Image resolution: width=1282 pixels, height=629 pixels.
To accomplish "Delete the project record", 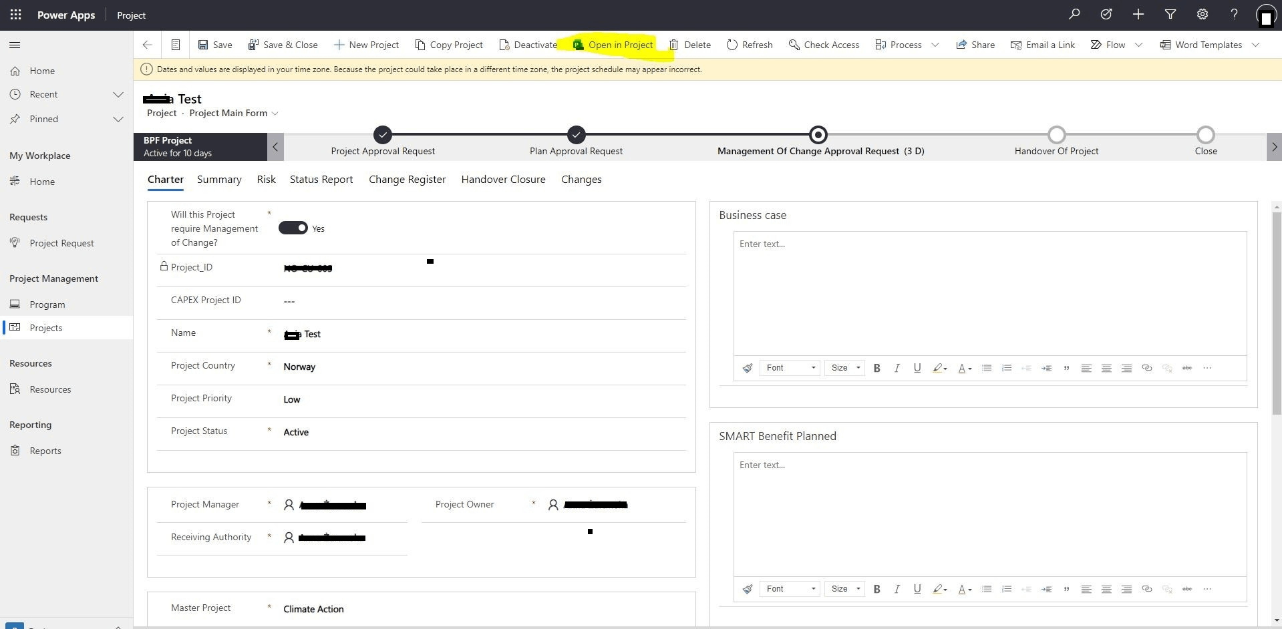I will (689, 45).
